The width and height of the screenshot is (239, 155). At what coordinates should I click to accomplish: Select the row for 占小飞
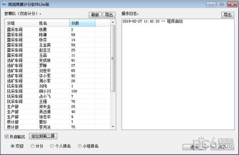point(58,96)
